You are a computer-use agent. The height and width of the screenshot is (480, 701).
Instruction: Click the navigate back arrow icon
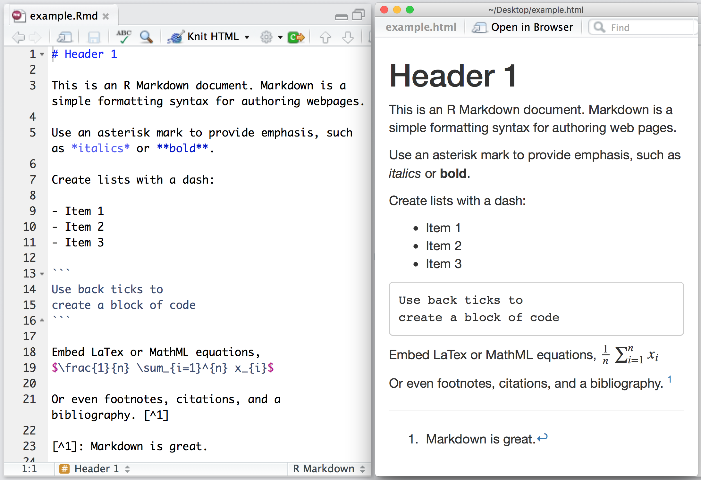[15, 36]
